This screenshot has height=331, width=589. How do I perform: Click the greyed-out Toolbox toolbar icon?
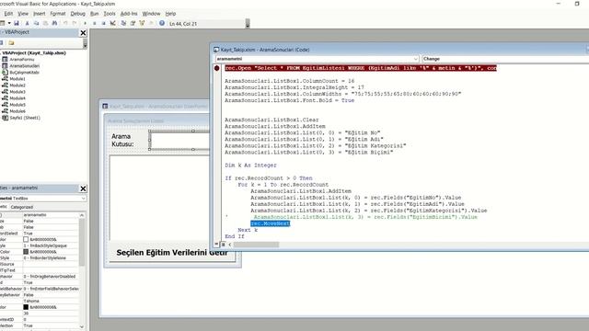click(151, 23)
